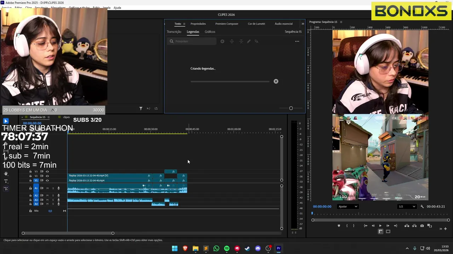Expand overflow tabs chevron in top panel
This screenshot has height=254, width=453.
[x=303, y=24]
